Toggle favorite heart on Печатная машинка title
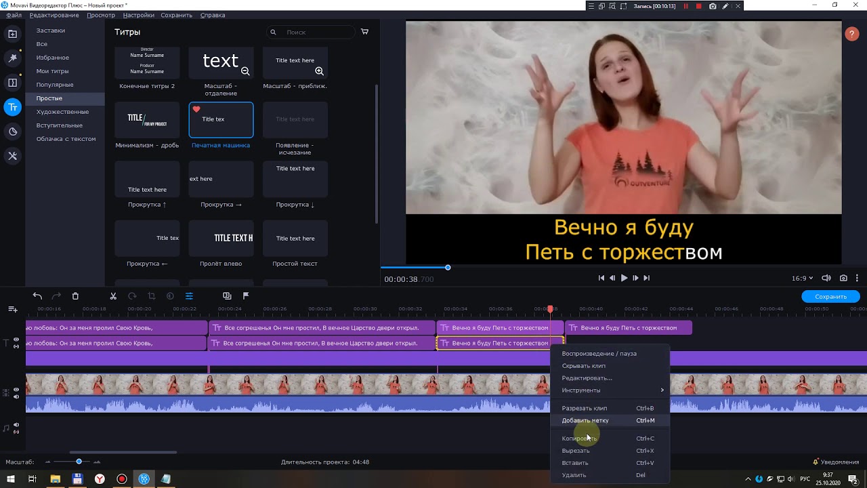This screenshot has width=867, height=488. click(x=196, y=109)
